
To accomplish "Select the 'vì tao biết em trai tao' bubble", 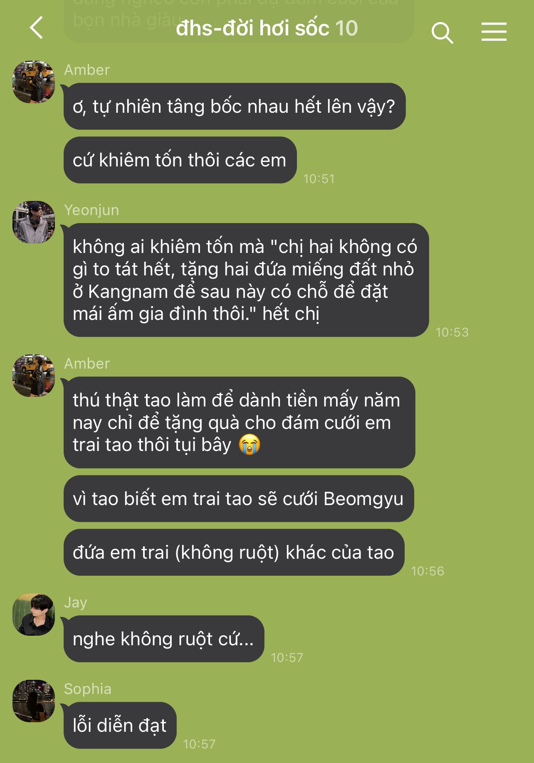I will (x=239, y=499).
